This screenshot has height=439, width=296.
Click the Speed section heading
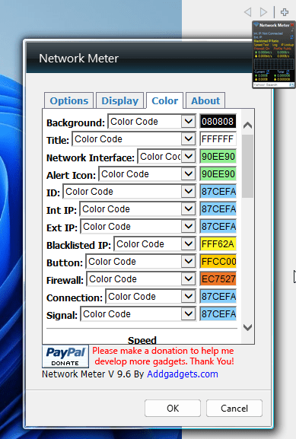142,340
